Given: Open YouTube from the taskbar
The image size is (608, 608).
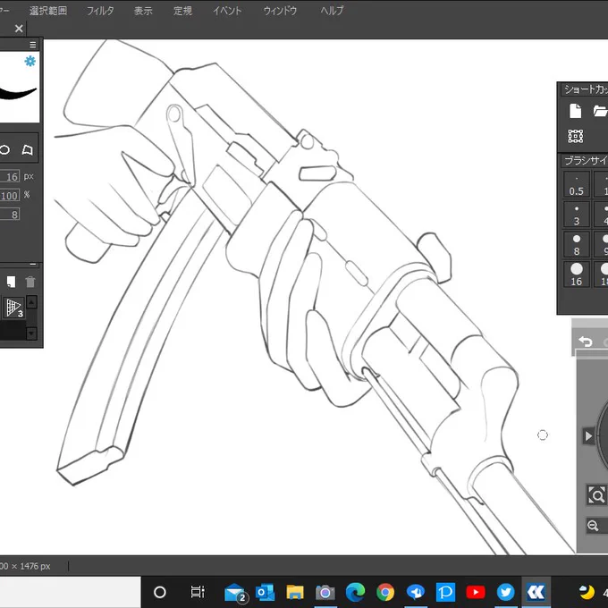Looking at the screenshot, I should pyautogui.click(x=476, y=592).
